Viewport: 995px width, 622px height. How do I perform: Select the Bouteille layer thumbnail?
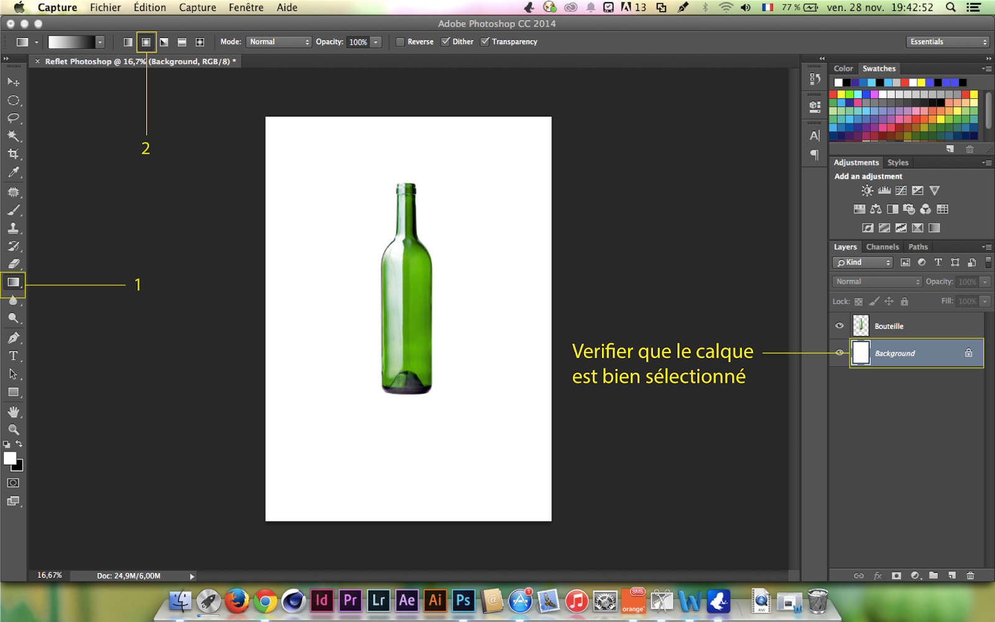(861, 326)
